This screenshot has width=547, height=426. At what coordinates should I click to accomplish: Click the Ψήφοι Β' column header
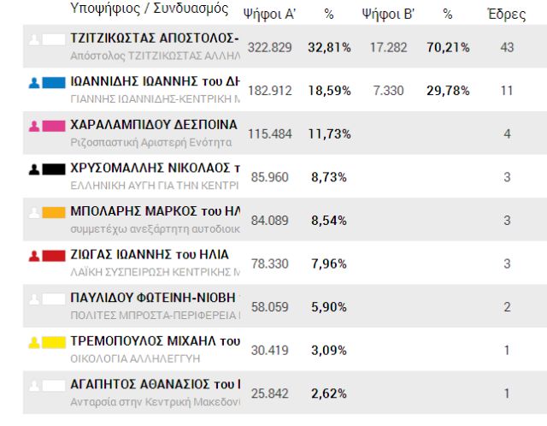point(388,15)
